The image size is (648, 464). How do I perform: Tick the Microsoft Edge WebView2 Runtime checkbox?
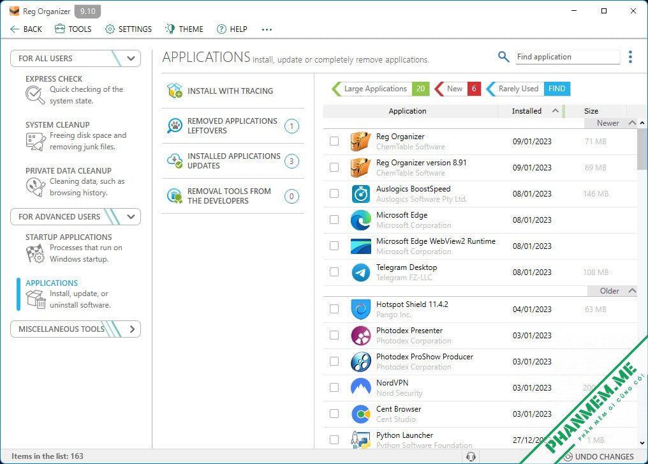pyautogui.click(x=334, y=246)
